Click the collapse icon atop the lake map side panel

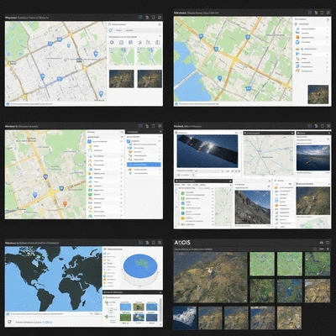point(328,19)
